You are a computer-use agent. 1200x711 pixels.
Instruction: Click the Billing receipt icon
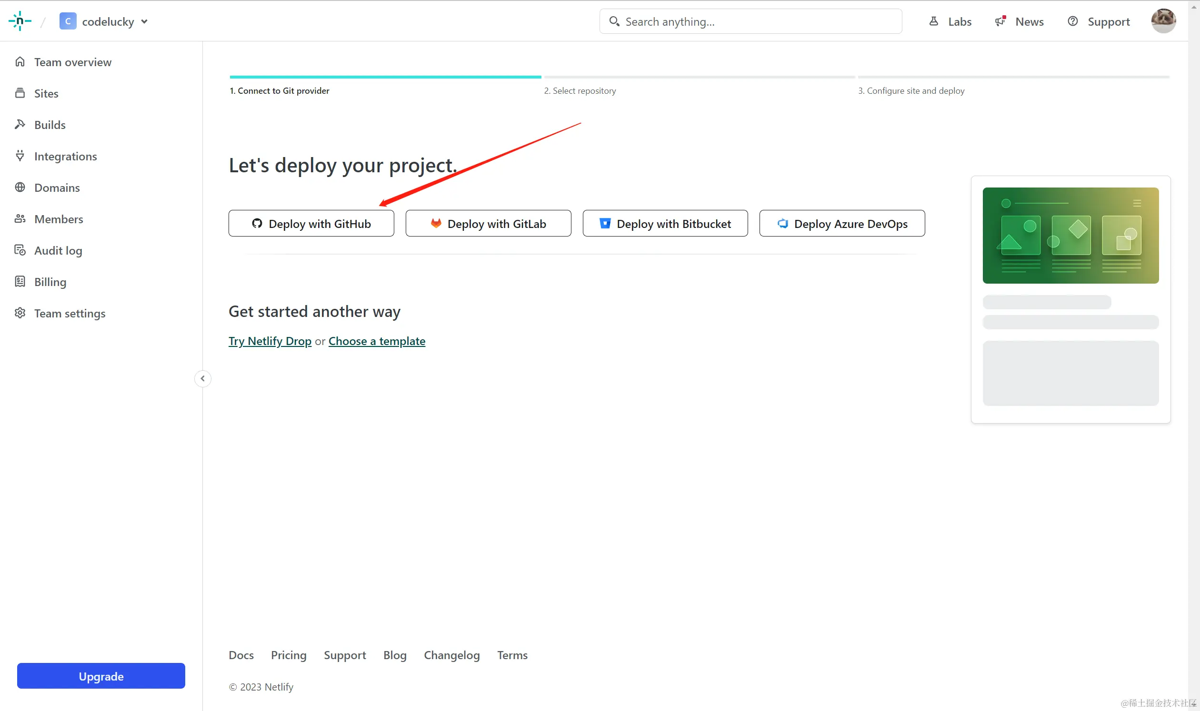point(20,282)
